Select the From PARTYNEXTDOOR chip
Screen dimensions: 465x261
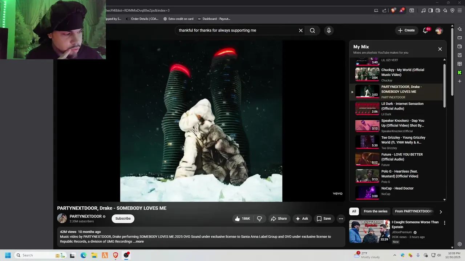click(413, 211)
